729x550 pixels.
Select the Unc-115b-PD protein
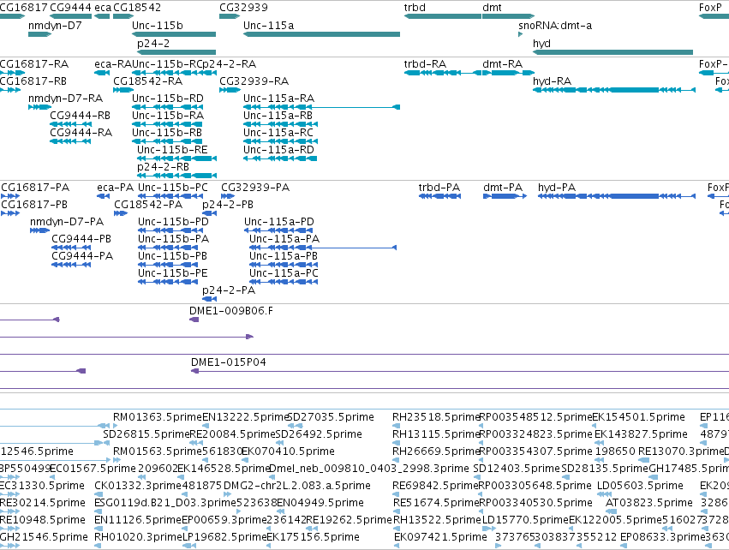[x=170, y=230]
